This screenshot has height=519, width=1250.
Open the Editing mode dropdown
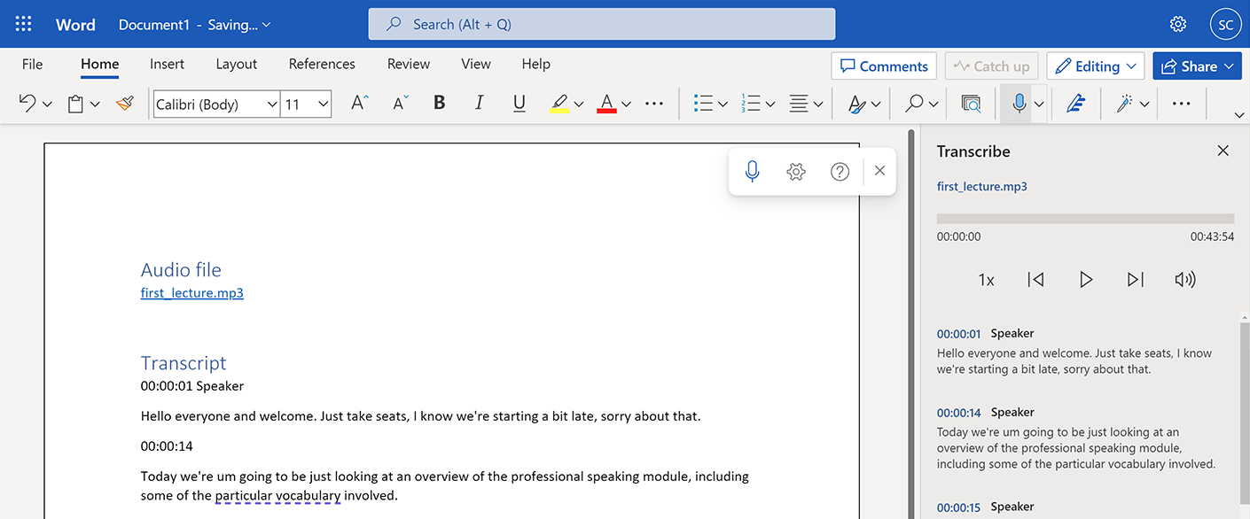click(1096, 66)
